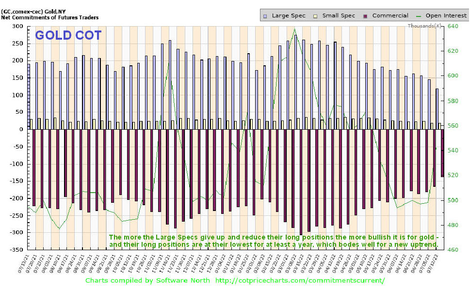Toggle the Small Spec series label
Viewport: 470px width, 286px height.
coord(340,15)
